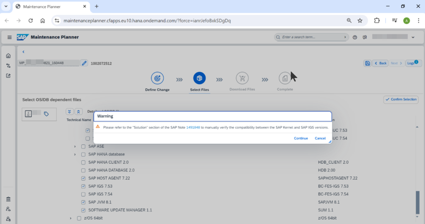Open the browser tab search dropdown

tap(6, 6)
